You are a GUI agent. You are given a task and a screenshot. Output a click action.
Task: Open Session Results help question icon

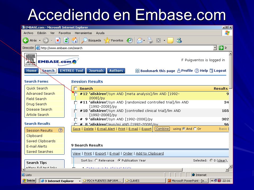click(60, 130)
